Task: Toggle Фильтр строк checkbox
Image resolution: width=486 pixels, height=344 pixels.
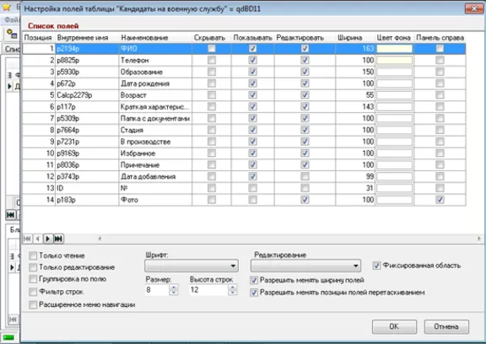Action: [x=33, y=292]
